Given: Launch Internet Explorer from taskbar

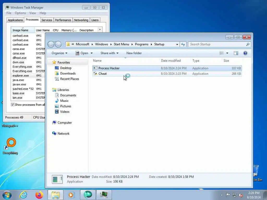Looking at the screenshot, I should pyautogui.click(x=23, y=195).
